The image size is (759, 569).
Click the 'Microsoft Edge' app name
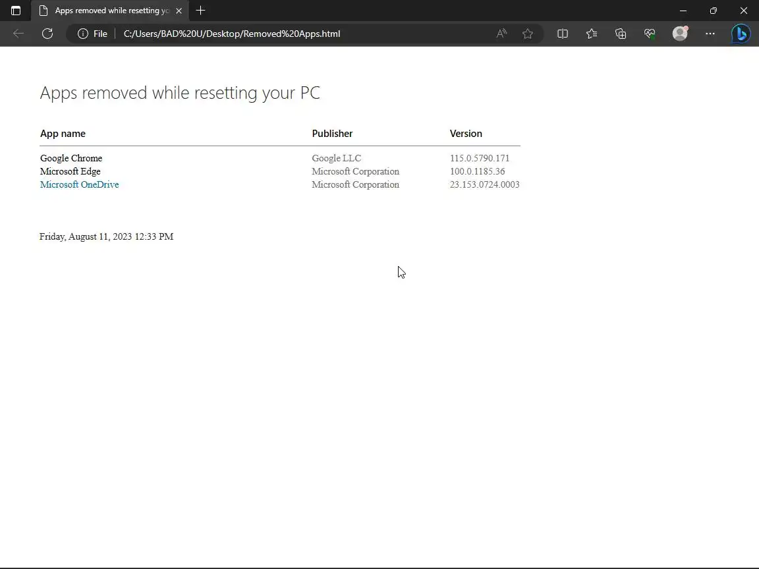coord(70,171)
